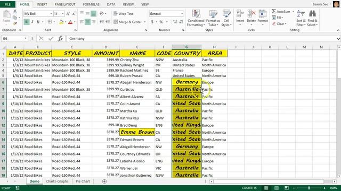
Task: Open the Clear menu
Action: click(279, 23)
